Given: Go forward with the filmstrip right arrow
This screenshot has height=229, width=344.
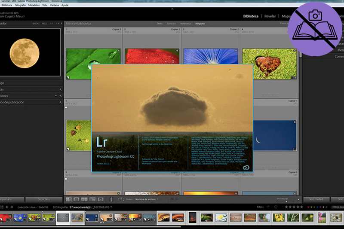Looking at the screenshot, I should (12, 207).
